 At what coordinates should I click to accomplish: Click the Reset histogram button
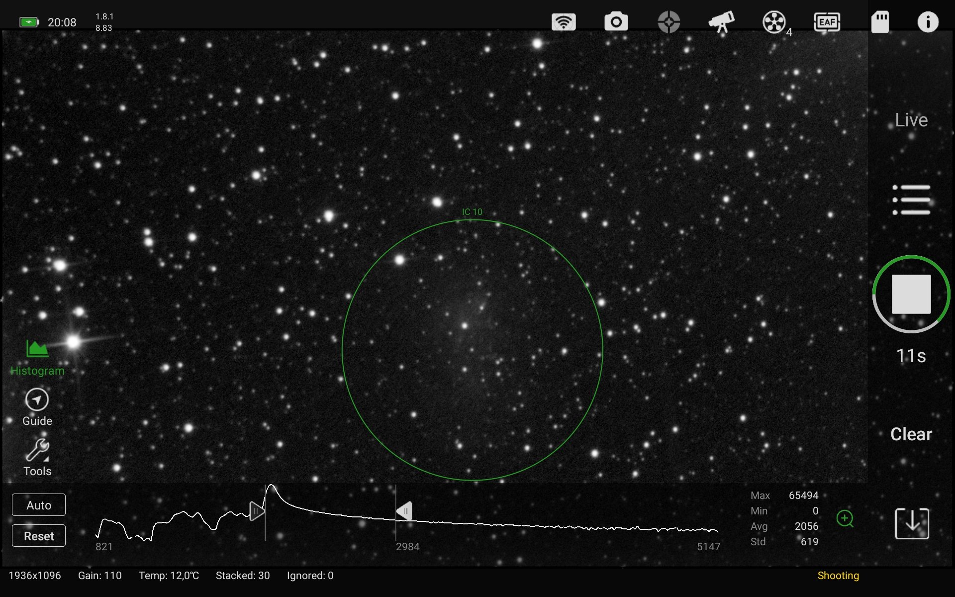[39, 536]
